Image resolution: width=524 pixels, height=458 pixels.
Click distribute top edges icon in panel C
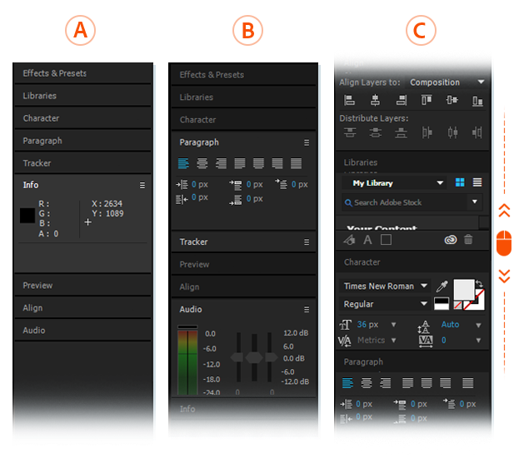point(350,132)
